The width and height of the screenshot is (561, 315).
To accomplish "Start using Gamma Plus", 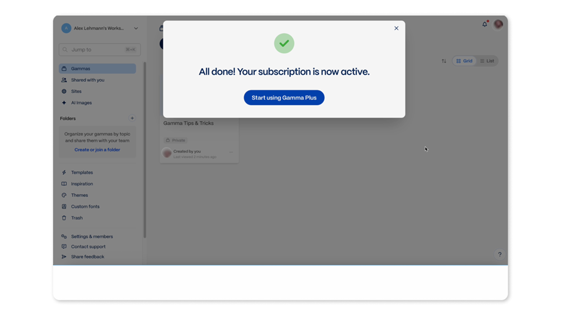I will coord(284,98).
